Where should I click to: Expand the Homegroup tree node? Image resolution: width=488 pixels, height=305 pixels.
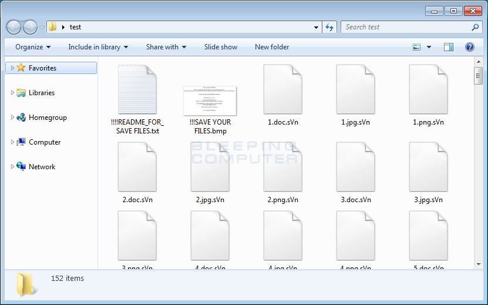pos(12,117)
